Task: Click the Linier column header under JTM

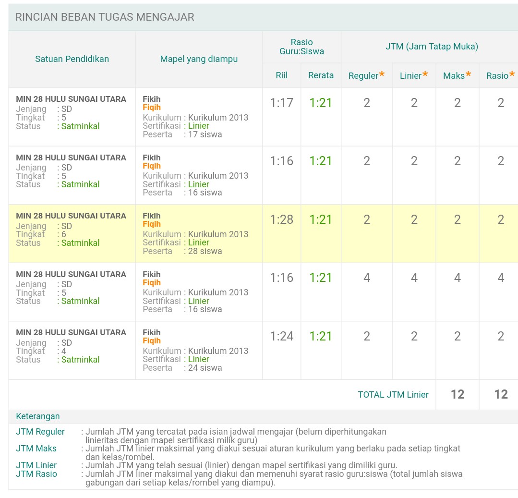Action: 414,75
